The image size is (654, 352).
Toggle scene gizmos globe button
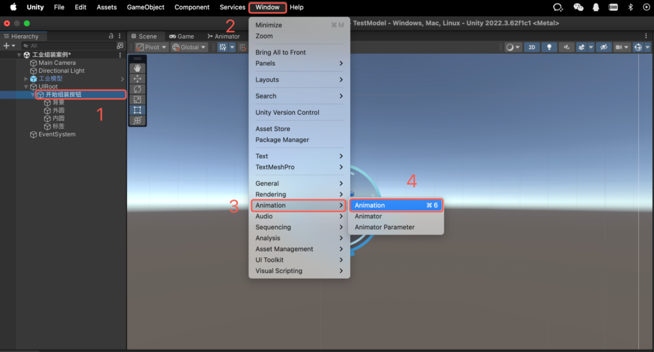(638, 47)
